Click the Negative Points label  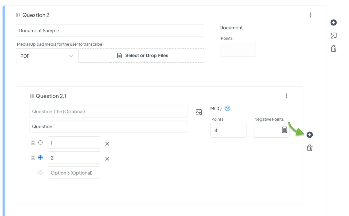(269, 119)
